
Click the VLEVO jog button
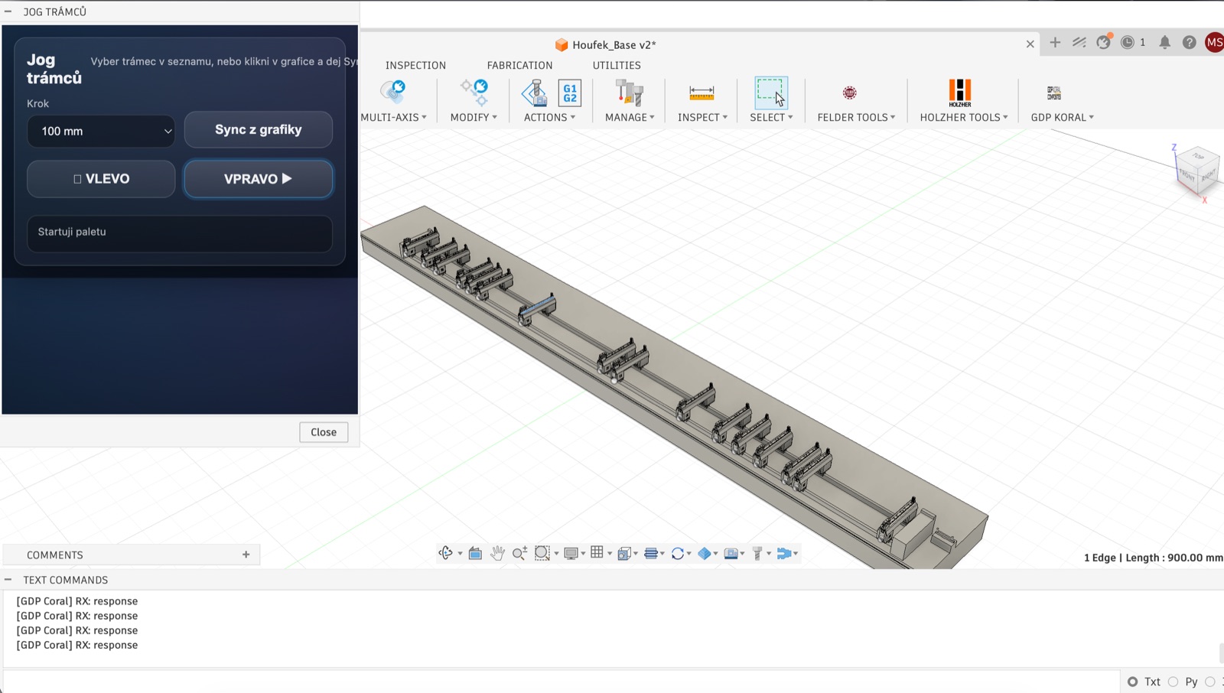tap(101, 179)
